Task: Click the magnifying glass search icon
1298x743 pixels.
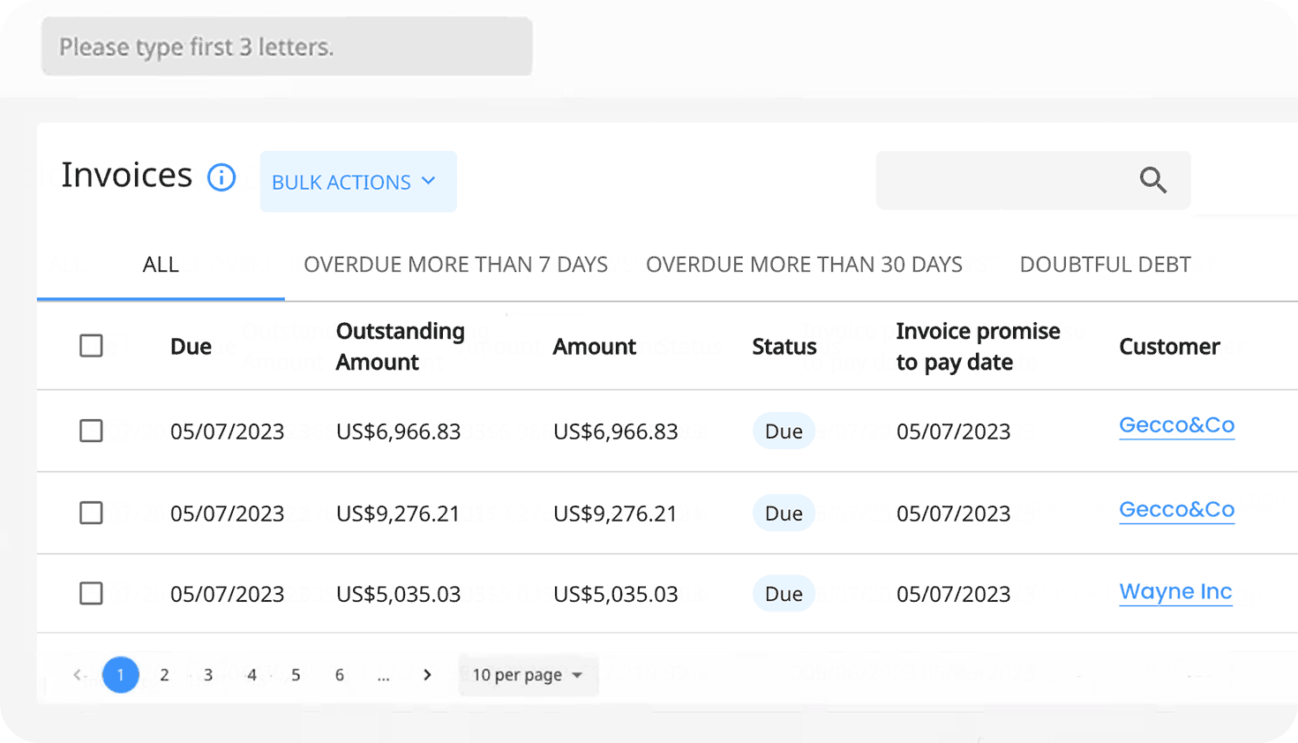Action: pyautogui.click(x=1152, y=180)
